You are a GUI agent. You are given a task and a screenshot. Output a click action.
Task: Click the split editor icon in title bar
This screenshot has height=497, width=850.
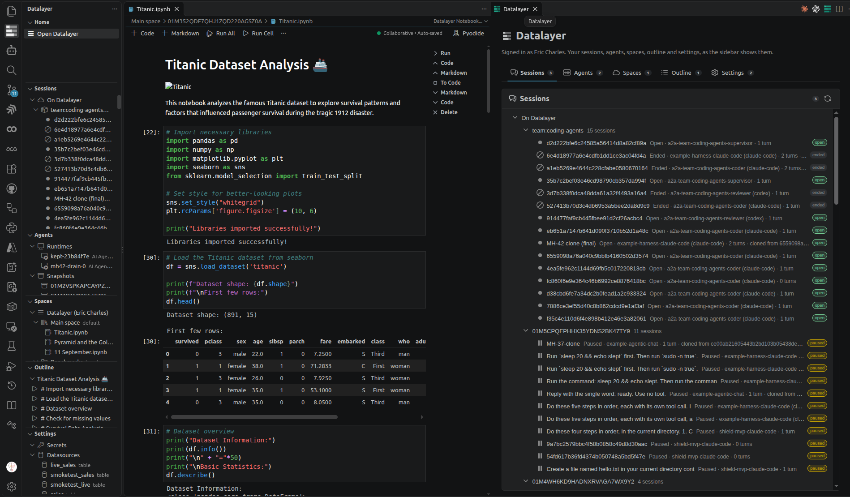point(839,9)
